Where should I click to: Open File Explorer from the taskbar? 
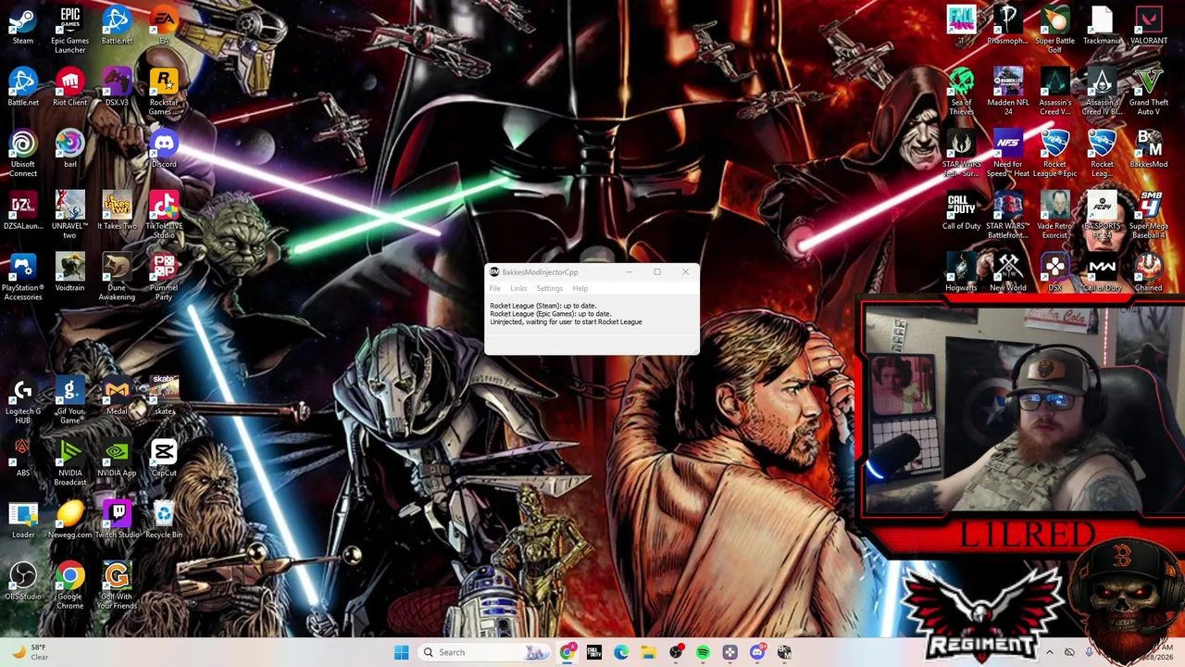click(x=648, y=652)
